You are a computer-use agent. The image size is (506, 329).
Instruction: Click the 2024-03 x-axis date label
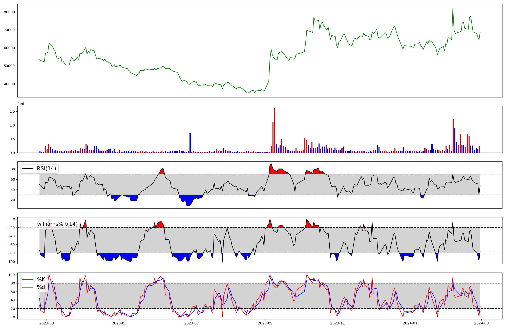coord(481,323)
